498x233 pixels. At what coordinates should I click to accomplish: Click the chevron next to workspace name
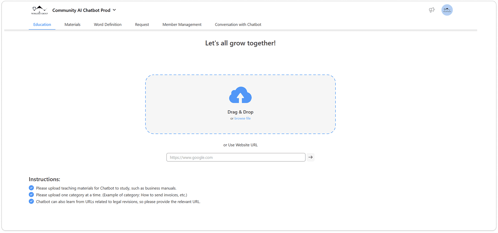pyautogui.click(x=114, y=10)
